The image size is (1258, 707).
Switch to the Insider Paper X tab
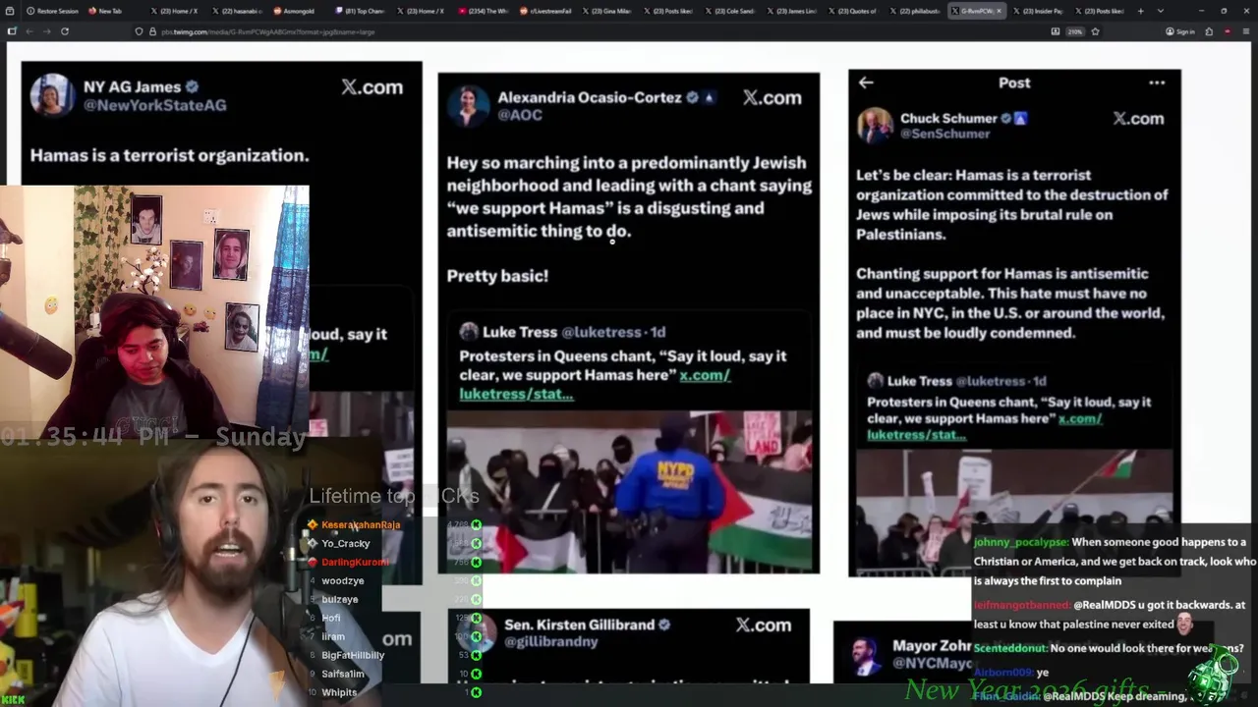[1038, 11]
